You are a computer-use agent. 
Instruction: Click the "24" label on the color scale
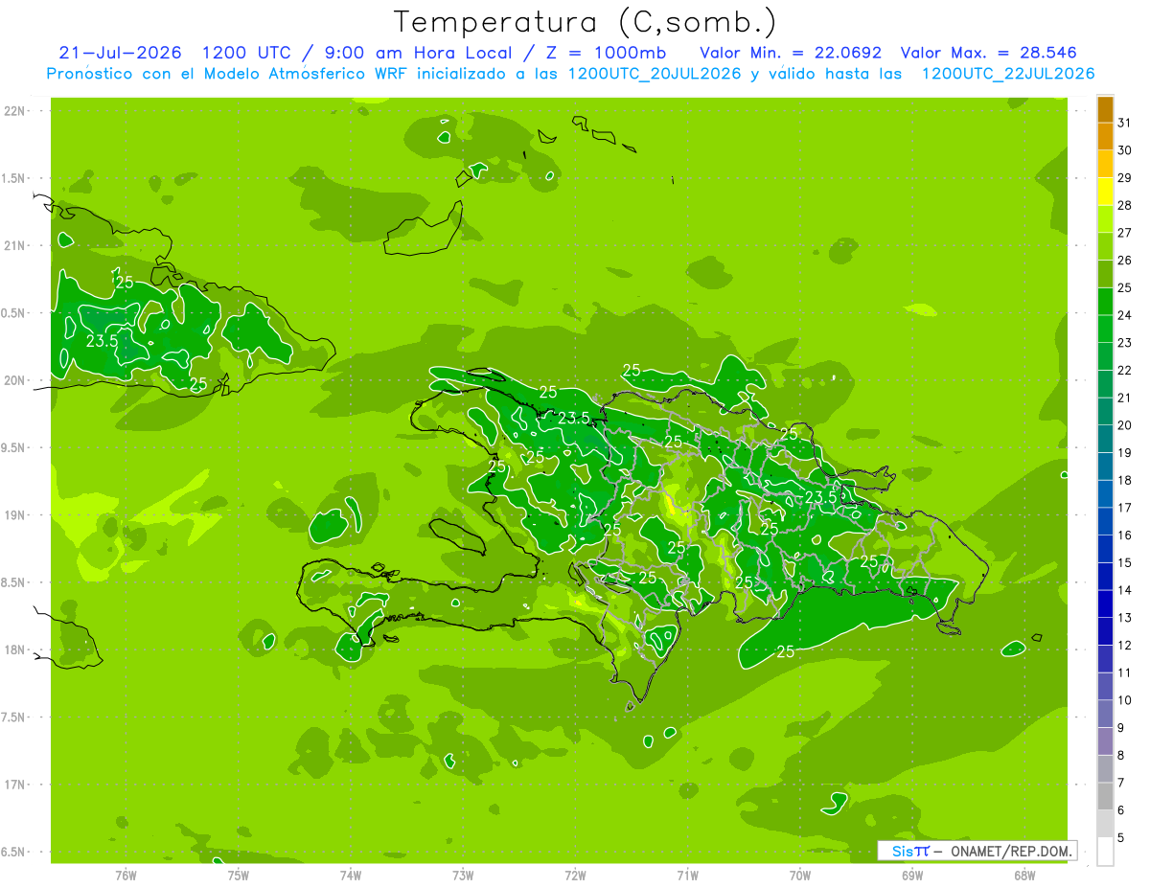[1125, 315]
